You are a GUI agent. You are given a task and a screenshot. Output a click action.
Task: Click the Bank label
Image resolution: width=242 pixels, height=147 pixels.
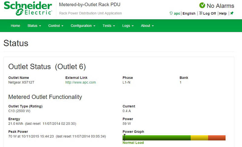[x=184, y=78]
